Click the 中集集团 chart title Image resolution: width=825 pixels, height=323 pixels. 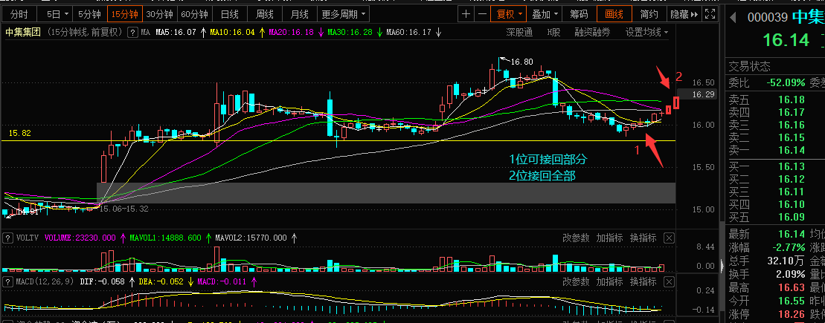click(x=25, y=33)
